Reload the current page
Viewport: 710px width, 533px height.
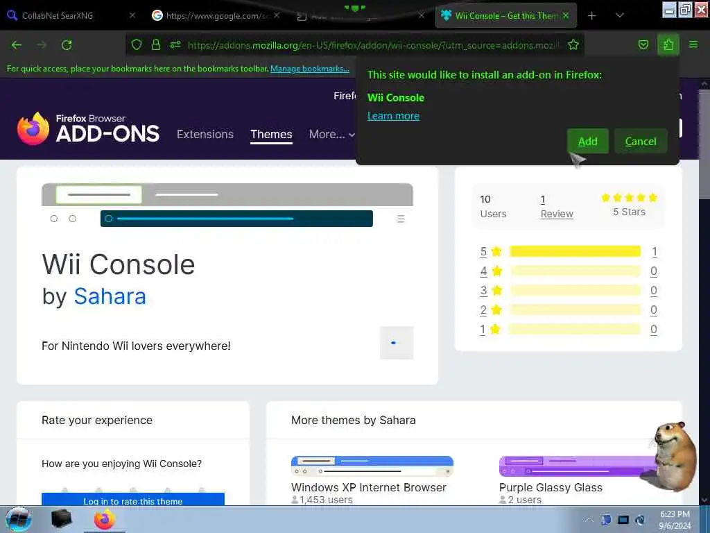pyautogui.click(x=67, y=45)
